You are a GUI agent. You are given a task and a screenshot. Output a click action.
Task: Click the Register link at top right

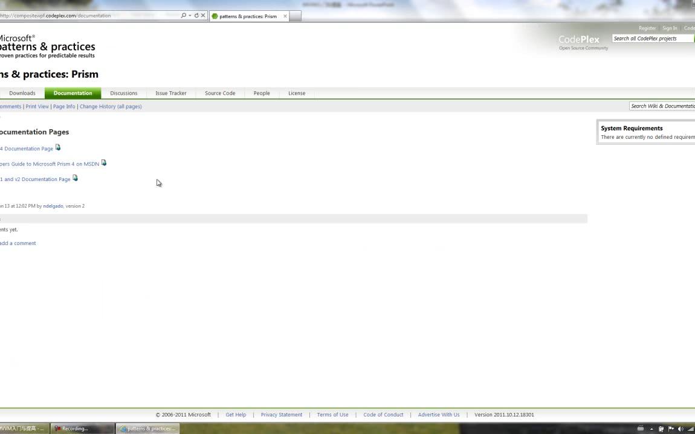coord(647,28)
